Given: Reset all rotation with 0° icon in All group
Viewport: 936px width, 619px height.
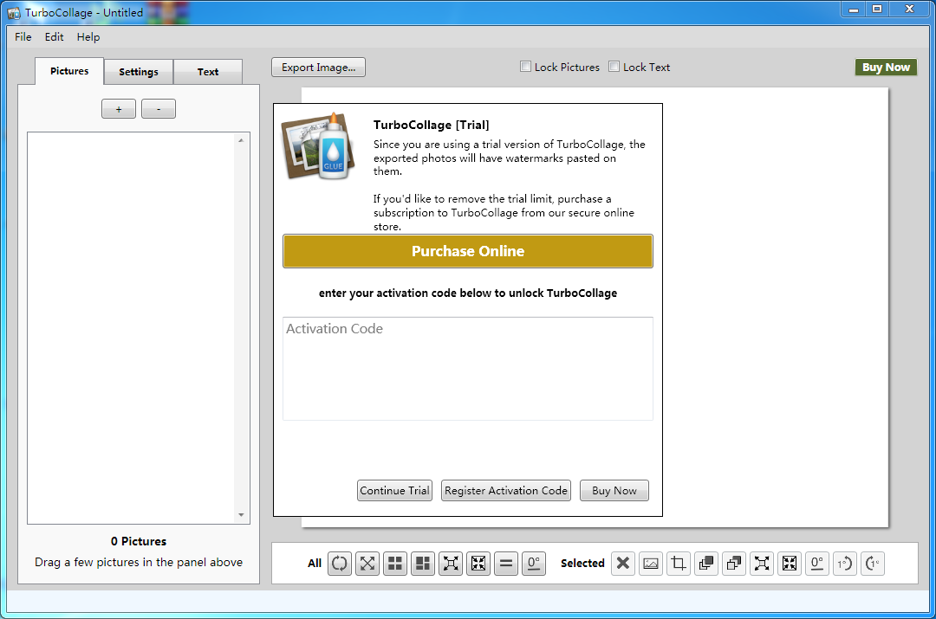Looking at the screenshot, I should coord(534,563).
